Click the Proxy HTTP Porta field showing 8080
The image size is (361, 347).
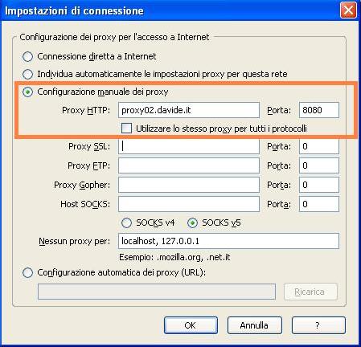coord(319,110)
